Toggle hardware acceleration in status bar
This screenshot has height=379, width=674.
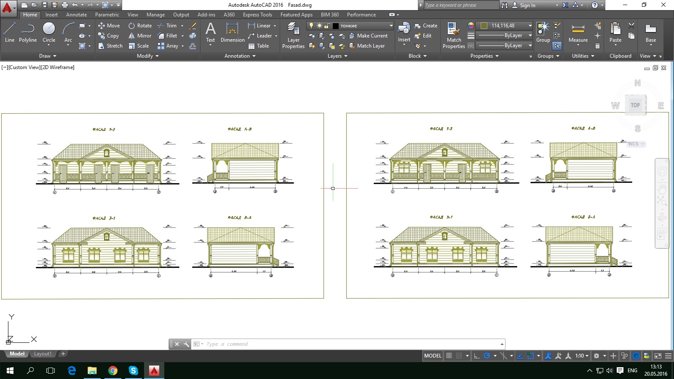coord(636,356)
